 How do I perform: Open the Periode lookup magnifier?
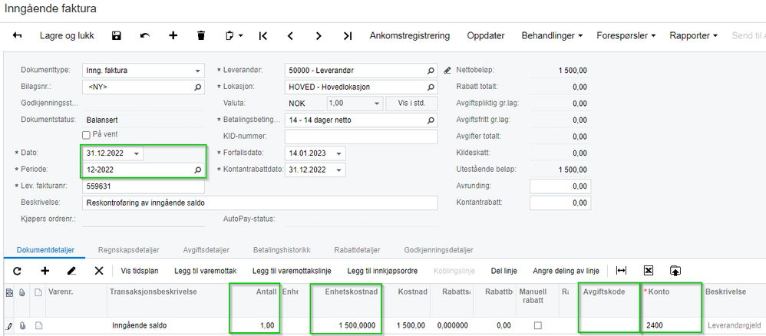point(198,170)
